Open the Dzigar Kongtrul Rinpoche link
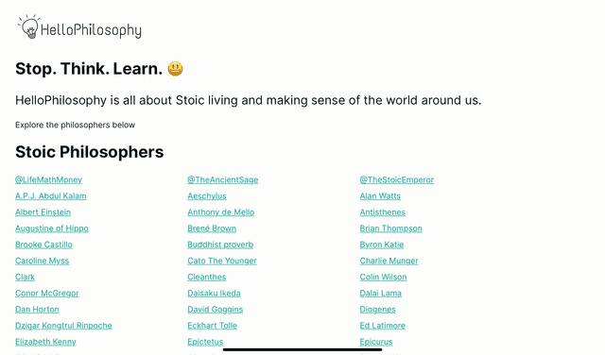 [63, 326]
